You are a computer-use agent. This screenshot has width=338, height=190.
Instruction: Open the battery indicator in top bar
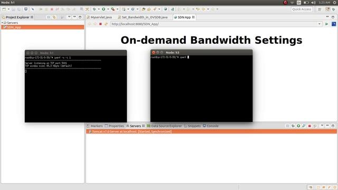click(x=306, y=3)
